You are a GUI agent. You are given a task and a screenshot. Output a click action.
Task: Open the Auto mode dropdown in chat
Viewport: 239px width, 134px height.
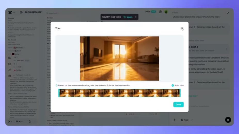187,120
